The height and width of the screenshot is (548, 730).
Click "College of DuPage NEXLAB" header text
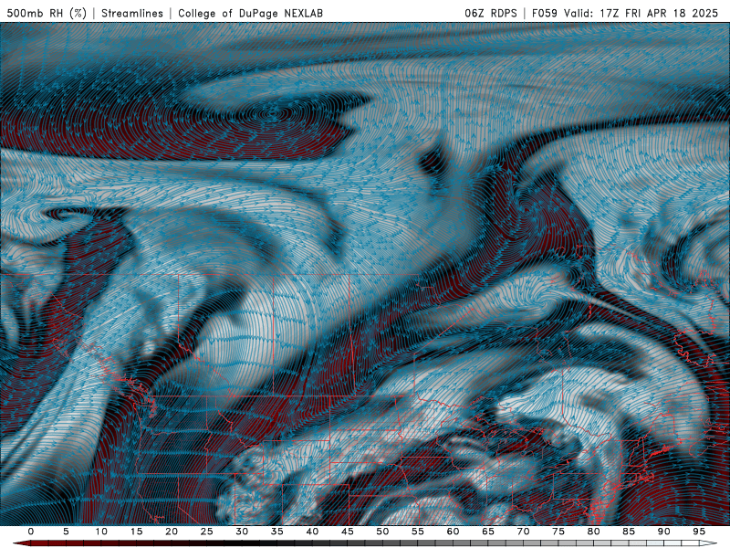250,14
